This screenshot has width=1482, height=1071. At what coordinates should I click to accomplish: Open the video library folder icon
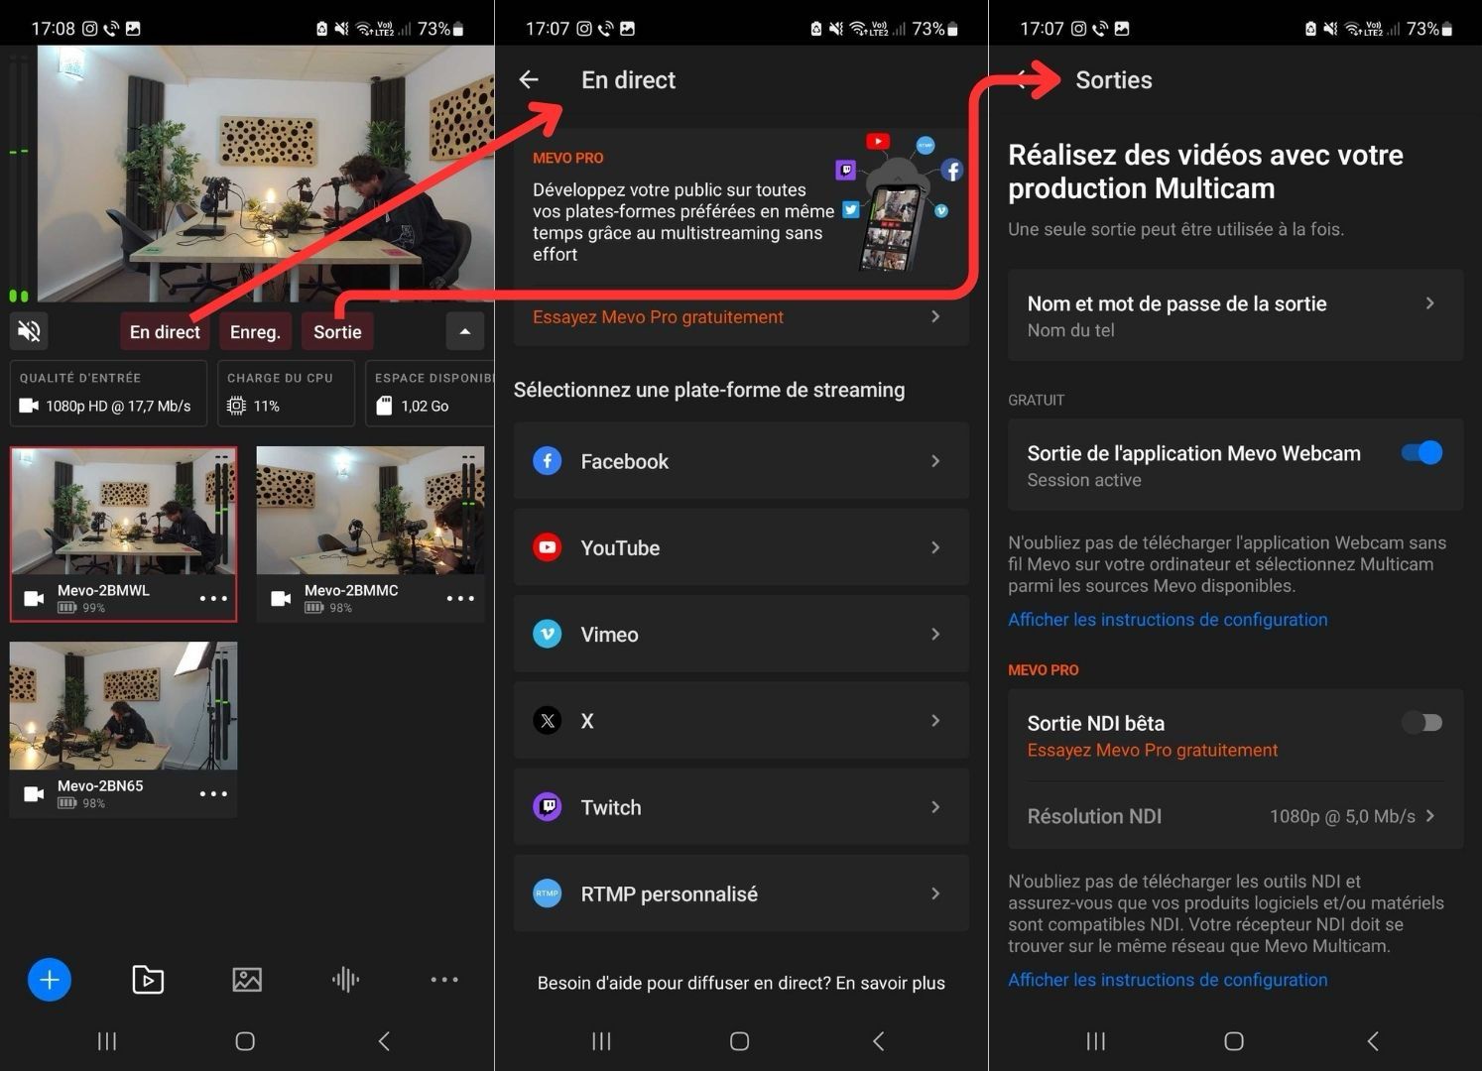pyautogui.click(x=147, y=980)
